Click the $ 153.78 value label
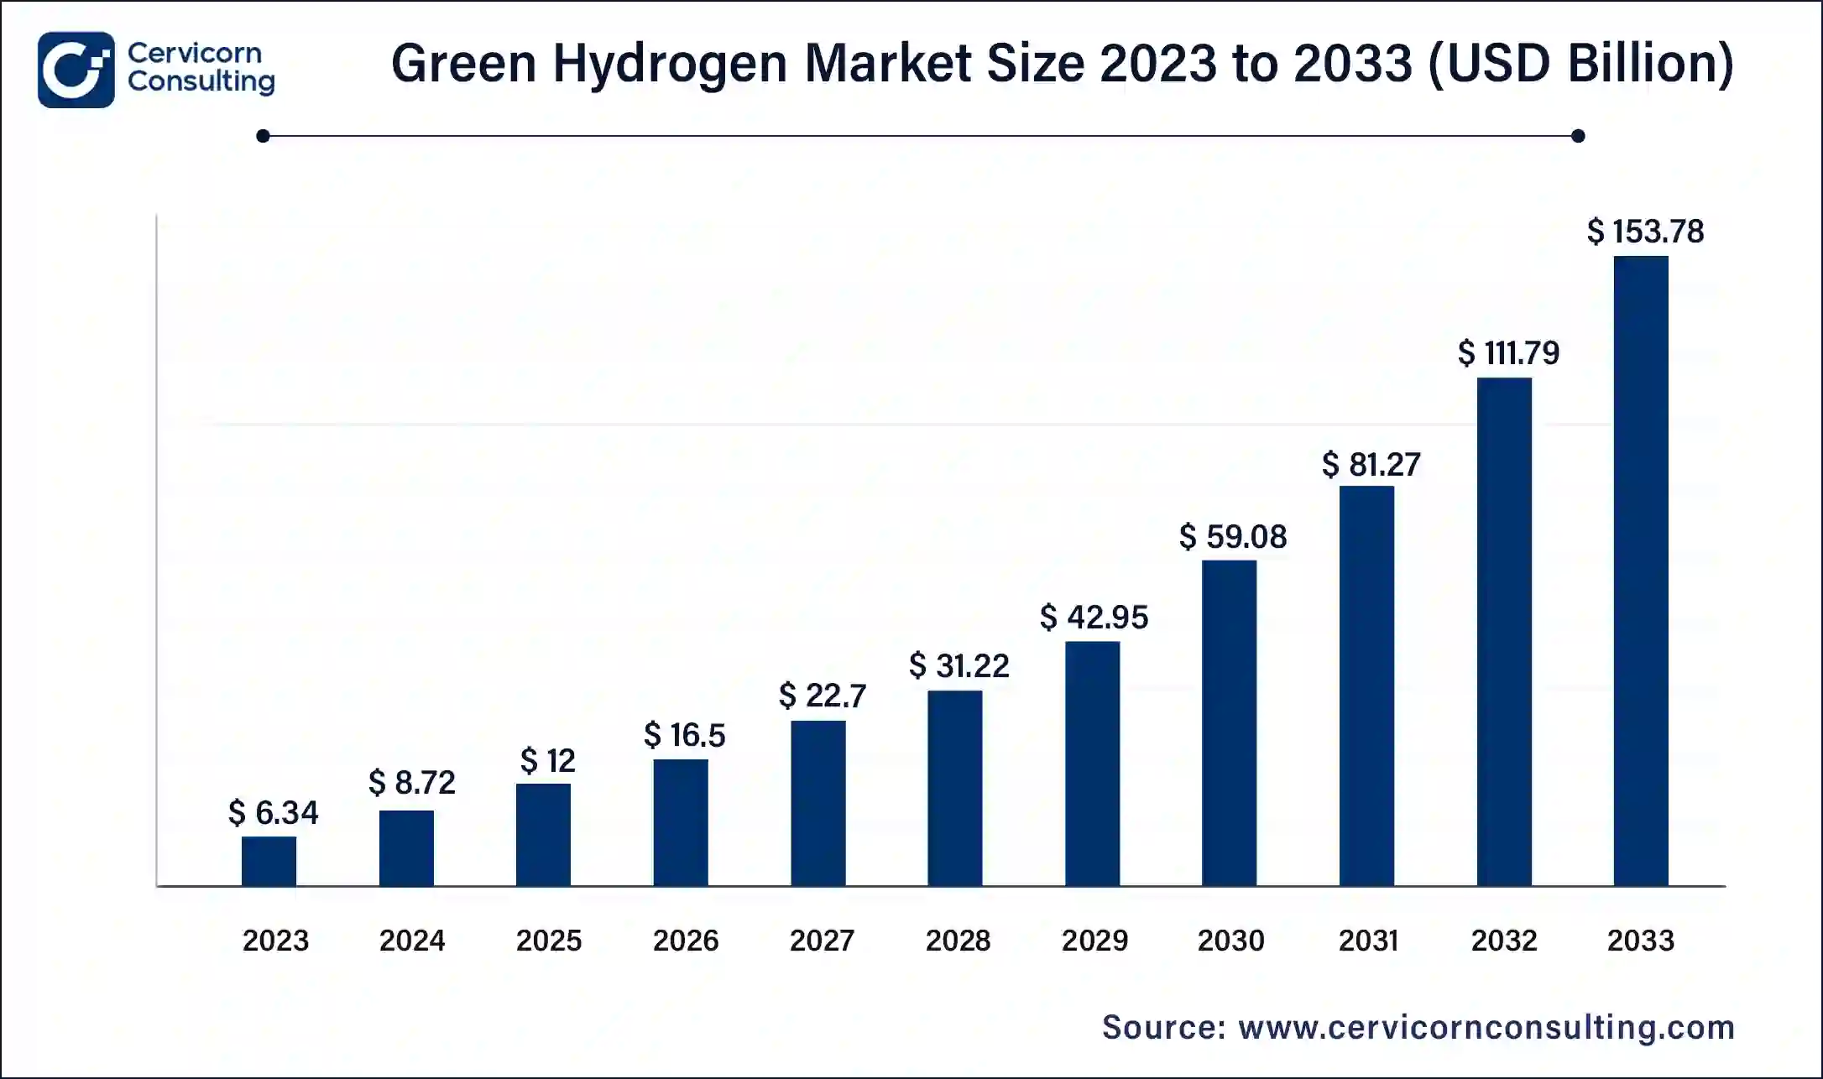Image resolution: width=1823 pixels, height=1079 pixels. 1645,232
